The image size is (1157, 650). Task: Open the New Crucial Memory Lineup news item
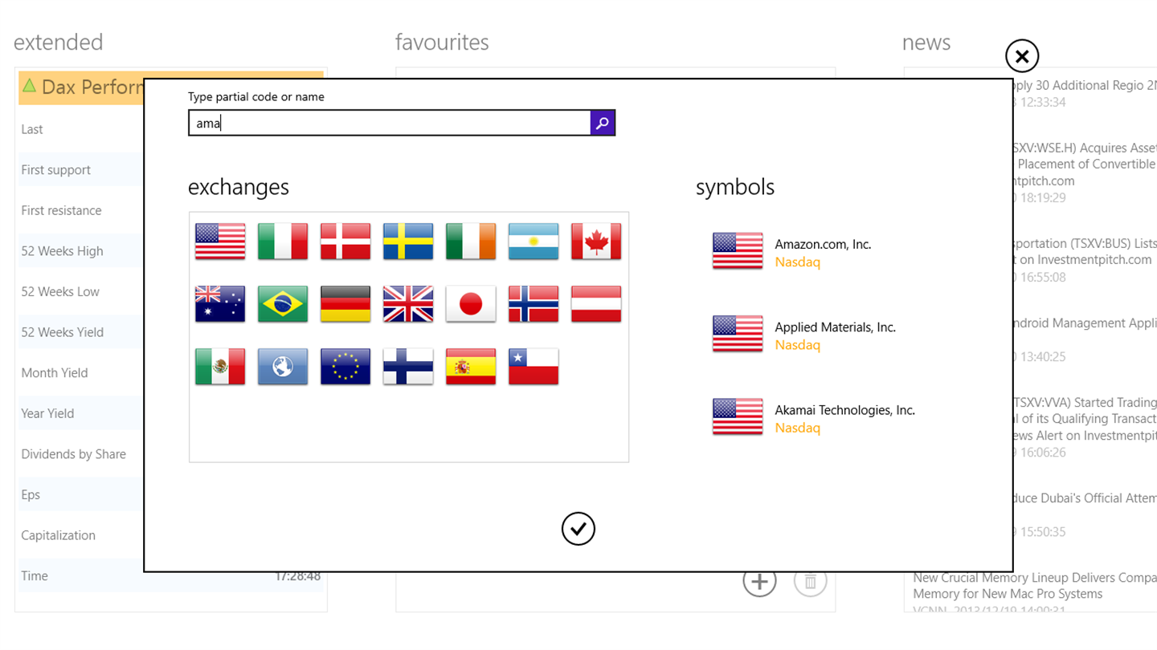1035,586
